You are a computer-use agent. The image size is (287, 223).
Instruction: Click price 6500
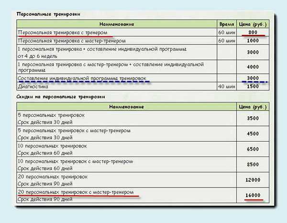tap(253, 149)
